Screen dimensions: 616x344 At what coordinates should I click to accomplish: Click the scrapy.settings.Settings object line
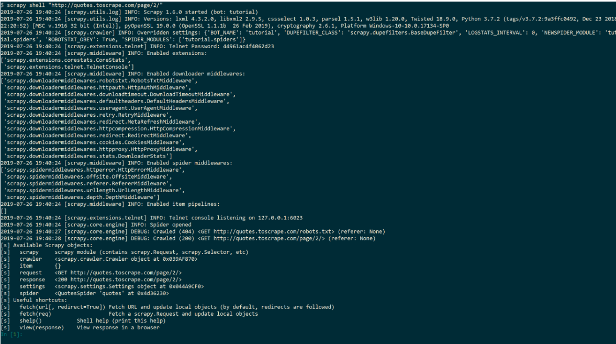point(129,286)
